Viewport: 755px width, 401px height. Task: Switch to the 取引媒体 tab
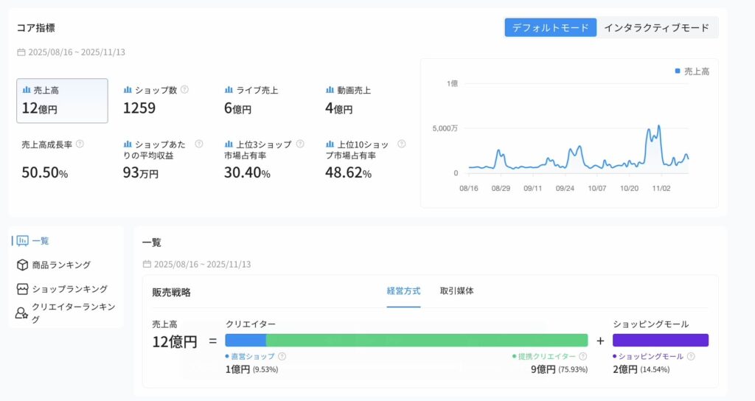(x=456, y=291)
